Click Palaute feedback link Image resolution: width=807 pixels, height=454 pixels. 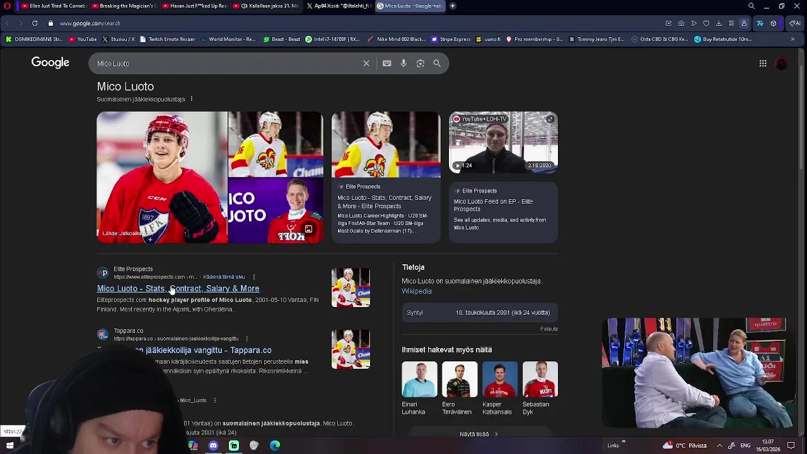point(549,329)
